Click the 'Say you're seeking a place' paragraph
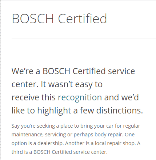Image resolution: width=156 pixels, height=160 pixels. tap(76, 139)
